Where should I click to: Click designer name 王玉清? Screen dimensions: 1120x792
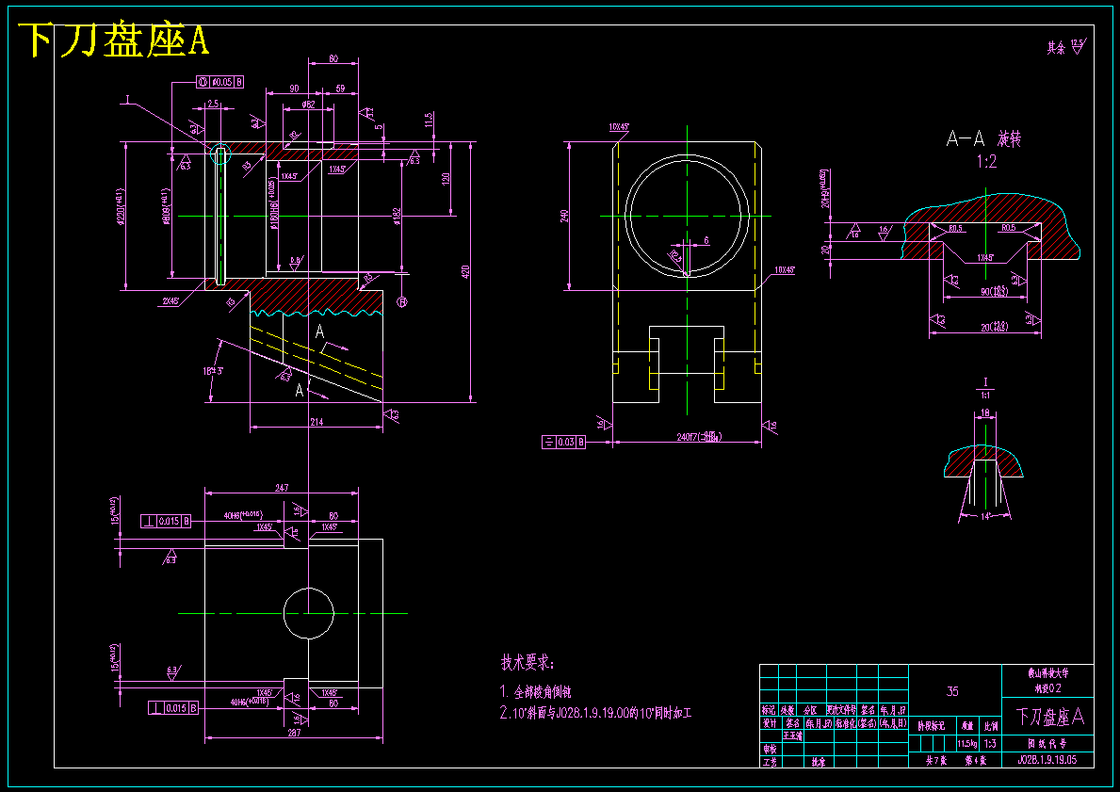[792, 735]
